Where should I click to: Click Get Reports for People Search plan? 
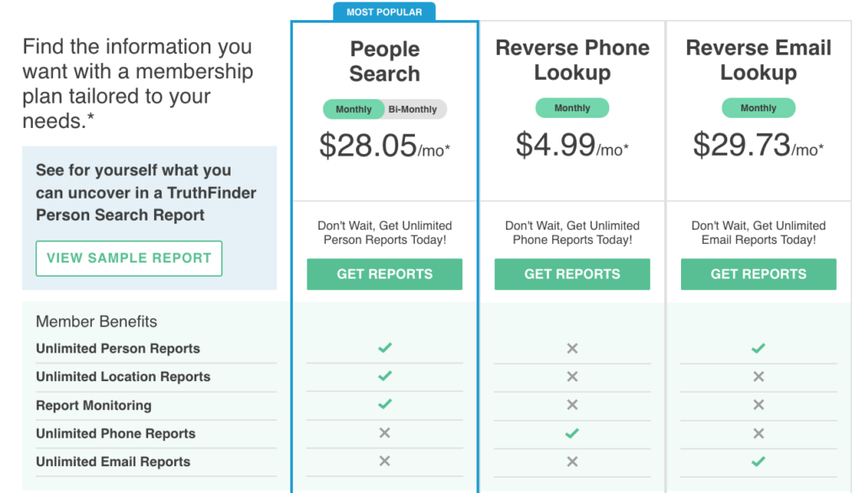[385, 273]
